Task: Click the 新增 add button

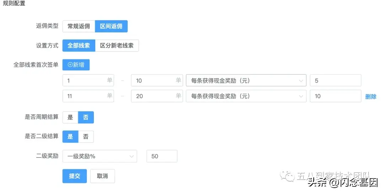Action: tap(76, 65)
